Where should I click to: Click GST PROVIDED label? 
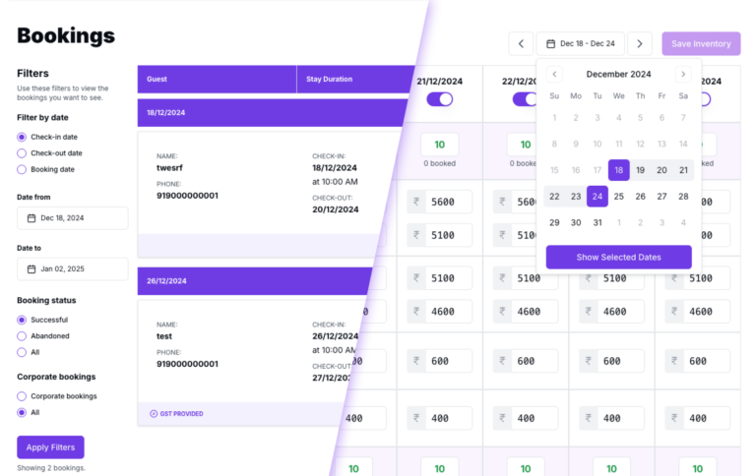(181, 414)
